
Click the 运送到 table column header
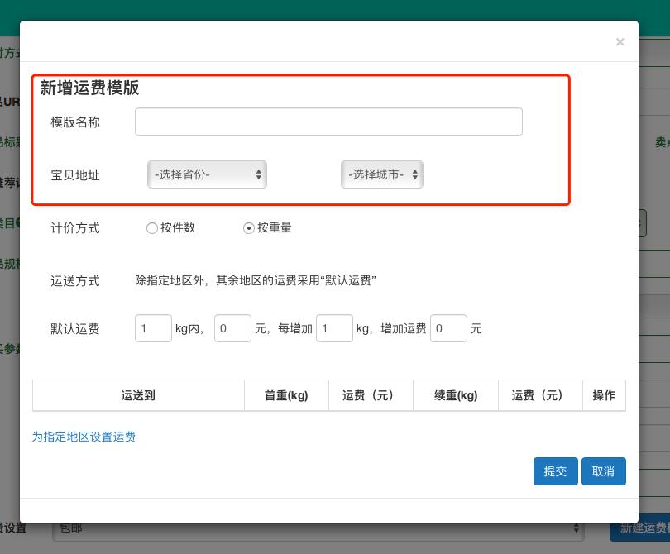click(138, 395)
